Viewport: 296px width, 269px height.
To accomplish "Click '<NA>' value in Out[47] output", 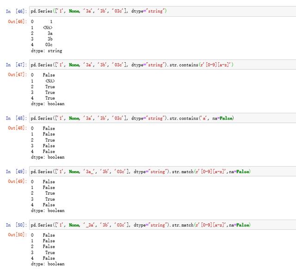I will (x=50, y=81).
